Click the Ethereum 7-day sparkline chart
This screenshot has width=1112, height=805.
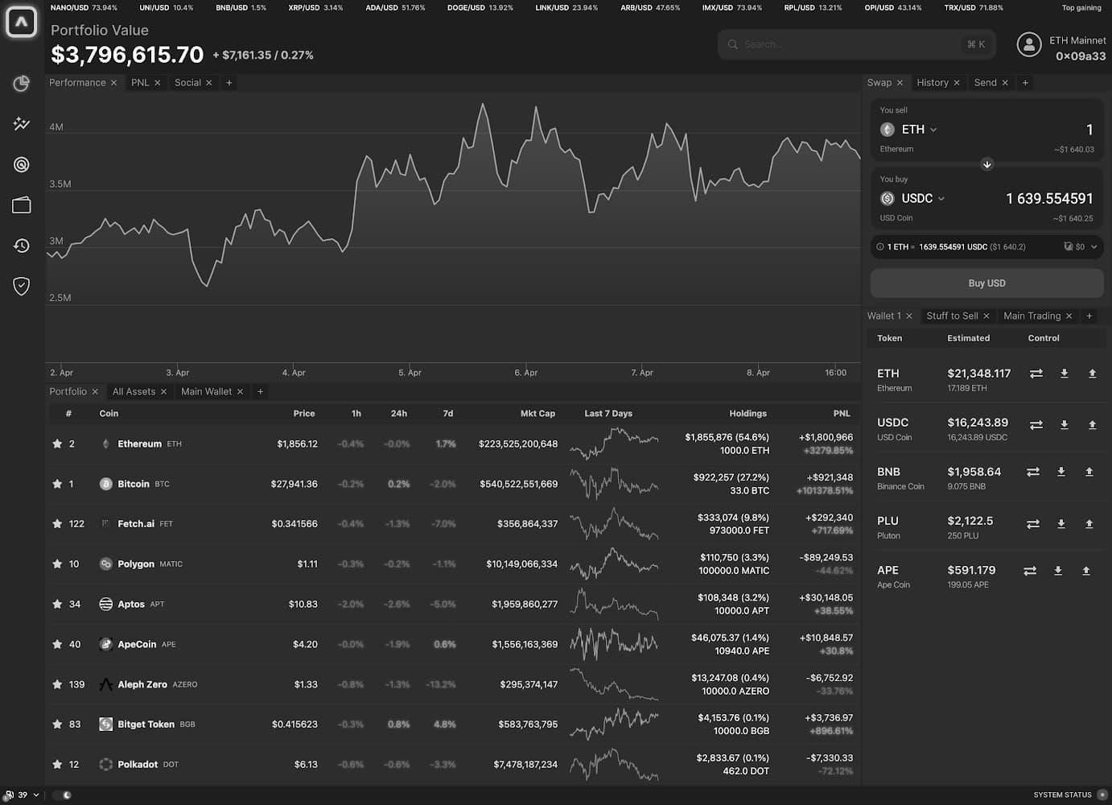tap(614, 444)
